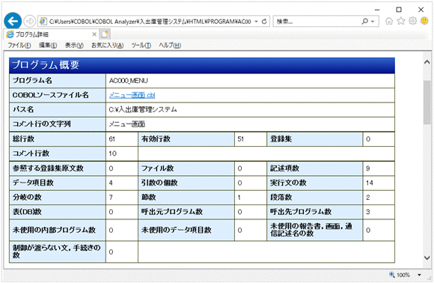
Task: Open the ヘルプ(H) menu
Action: click(x=170, y=46)
